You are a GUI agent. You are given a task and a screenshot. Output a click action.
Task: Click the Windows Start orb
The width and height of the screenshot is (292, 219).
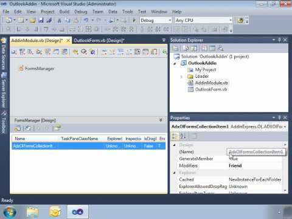(10, 212)
